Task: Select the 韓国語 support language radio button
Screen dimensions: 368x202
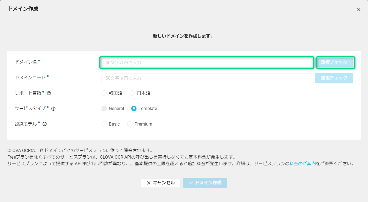Action: (x=104, y=93)
